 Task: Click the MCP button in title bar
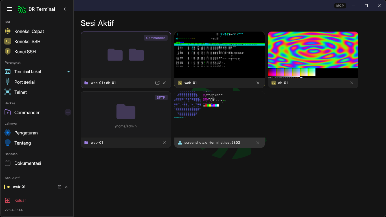click(340, 6)
